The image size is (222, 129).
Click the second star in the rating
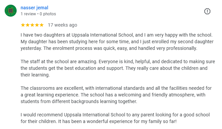coord(28,25)
